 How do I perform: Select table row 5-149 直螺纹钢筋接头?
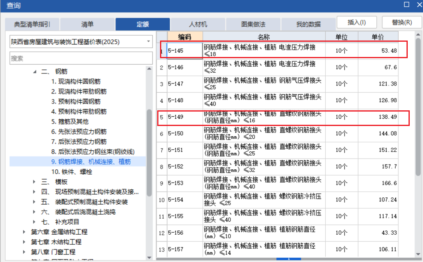[241, 117]
